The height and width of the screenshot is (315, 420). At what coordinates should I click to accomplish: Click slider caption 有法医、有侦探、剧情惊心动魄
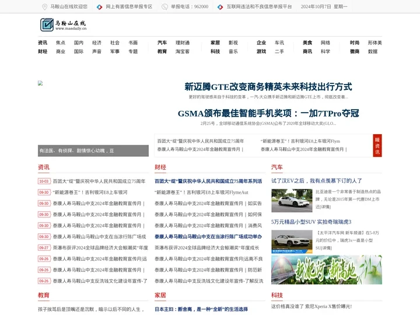click(76, 151)
